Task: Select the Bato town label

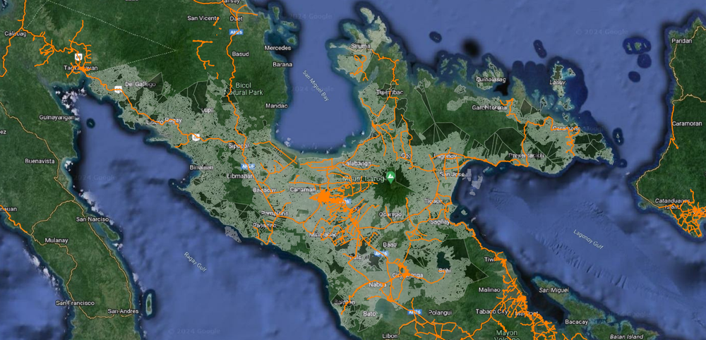Action: point(369,312)
